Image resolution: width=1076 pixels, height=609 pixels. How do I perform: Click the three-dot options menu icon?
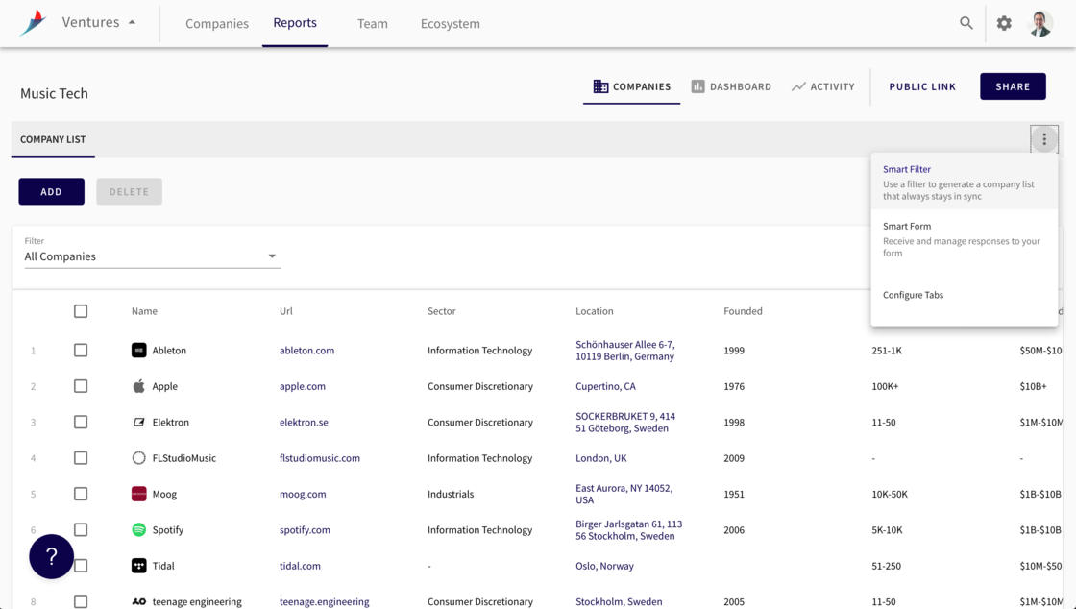click(x=1044, y=139)
